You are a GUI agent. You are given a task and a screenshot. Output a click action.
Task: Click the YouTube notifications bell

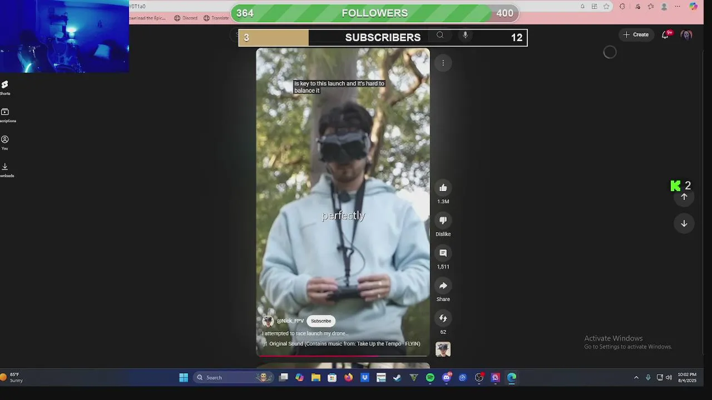coord(665,35)
